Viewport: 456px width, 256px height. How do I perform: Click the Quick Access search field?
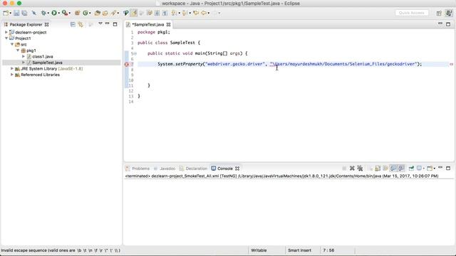pyautogui.click(x=412, y=13)
